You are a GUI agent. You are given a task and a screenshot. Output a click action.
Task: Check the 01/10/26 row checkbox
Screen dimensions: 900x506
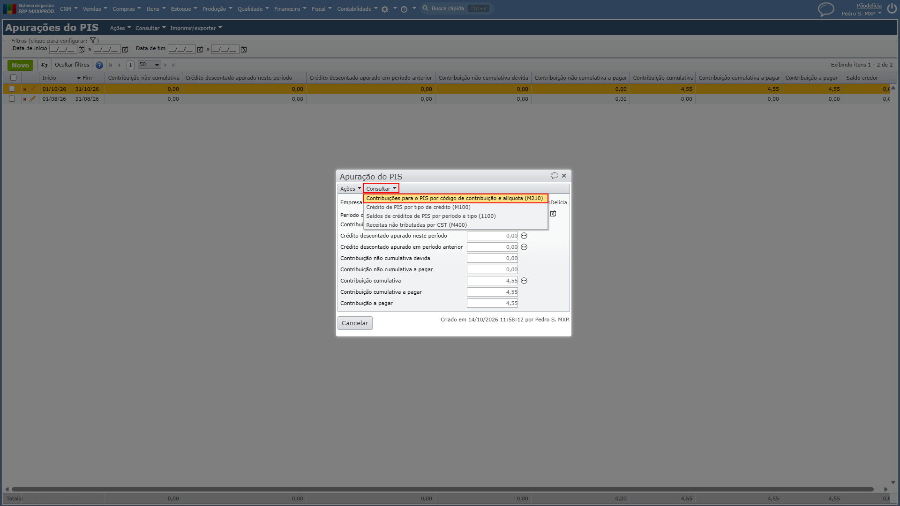pyautogui.click(x=12, y=89)
